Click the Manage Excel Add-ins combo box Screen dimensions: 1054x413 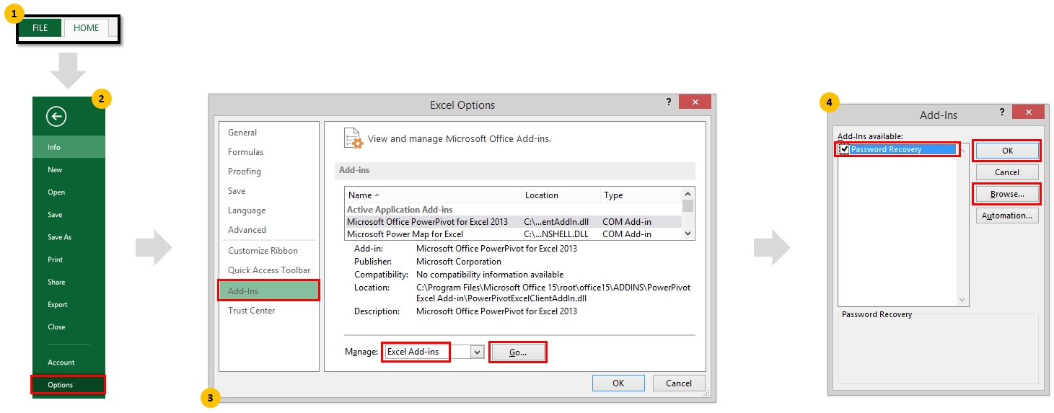432,352
